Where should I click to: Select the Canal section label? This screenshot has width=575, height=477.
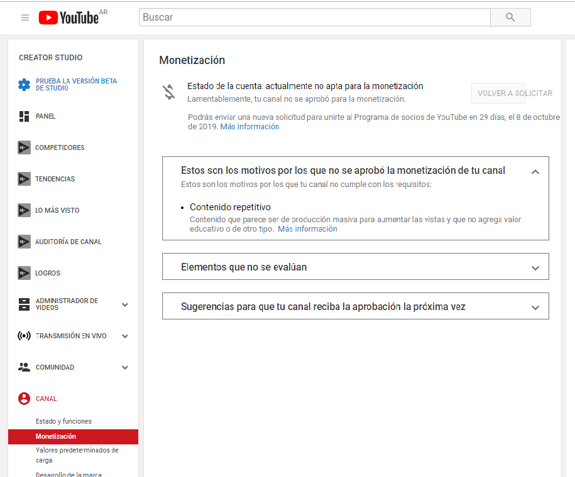coord(47,399)
